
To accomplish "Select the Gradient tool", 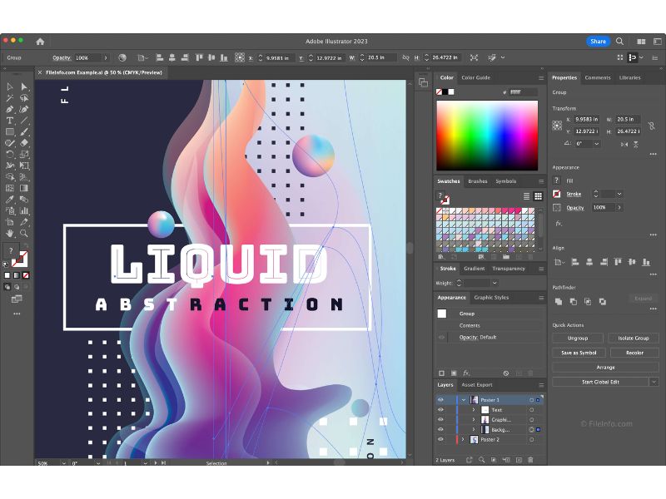I will click(24, 188).
